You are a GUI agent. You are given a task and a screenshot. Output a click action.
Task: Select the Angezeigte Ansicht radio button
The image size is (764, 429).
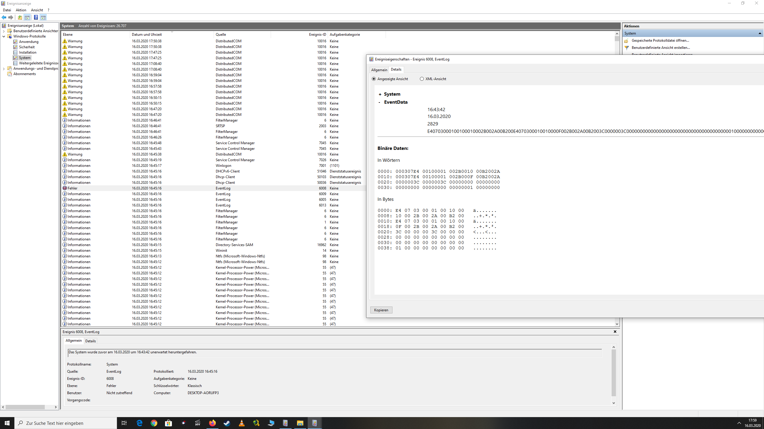[374, 79]
